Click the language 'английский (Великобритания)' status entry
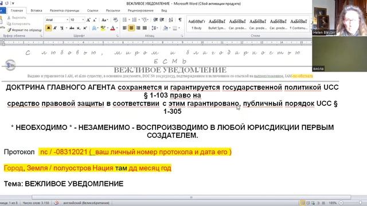367x206 pixels. click(86, 203)
